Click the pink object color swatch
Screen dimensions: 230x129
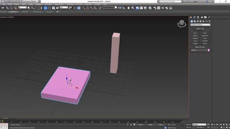coord(208,50)
